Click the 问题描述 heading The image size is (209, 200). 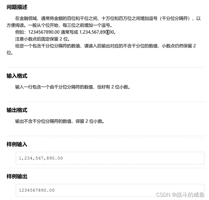pos(17,7)
